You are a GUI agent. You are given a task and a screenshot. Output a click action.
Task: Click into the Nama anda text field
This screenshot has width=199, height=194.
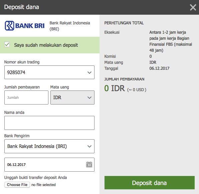[x=49, y=123]
